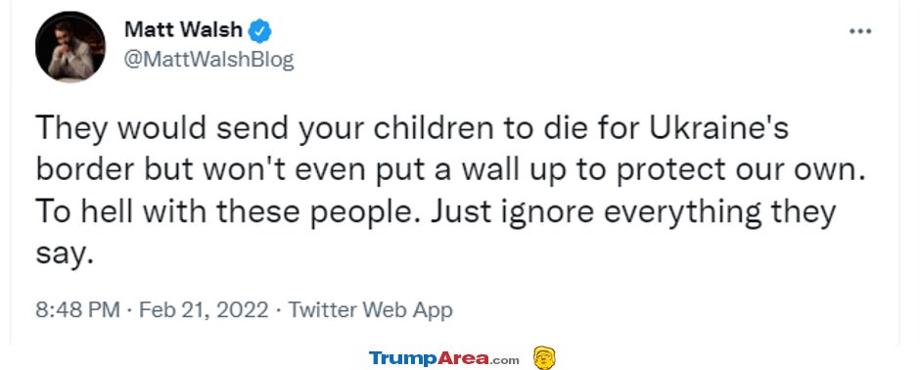Open the TrumpArea.com logo link

click(443, 358)
